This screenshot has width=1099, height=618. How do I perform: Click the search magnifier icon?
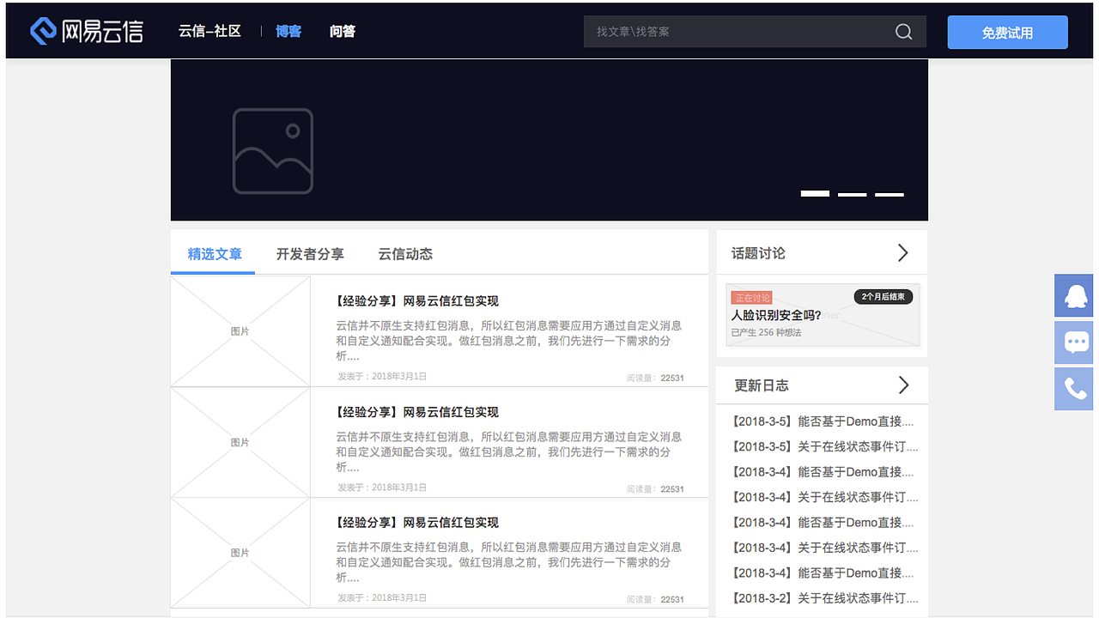point(903,32)
